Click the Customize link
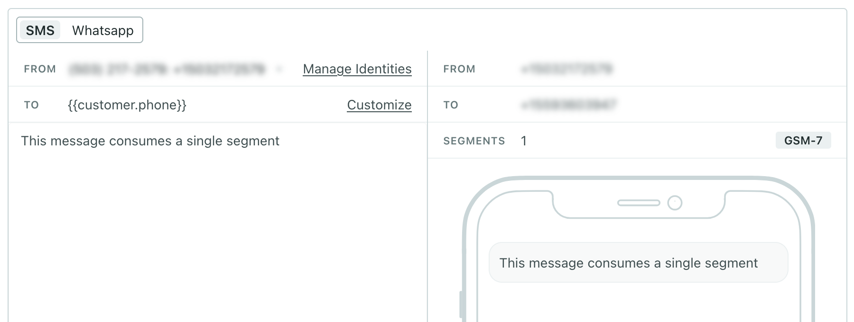 (x=379, y=105)
